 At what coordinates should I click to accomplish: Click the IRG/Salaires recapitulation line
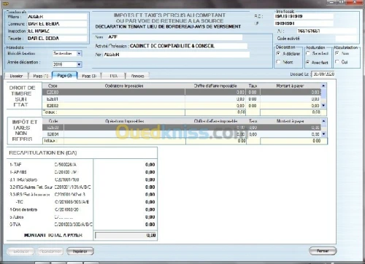point(82,179)
